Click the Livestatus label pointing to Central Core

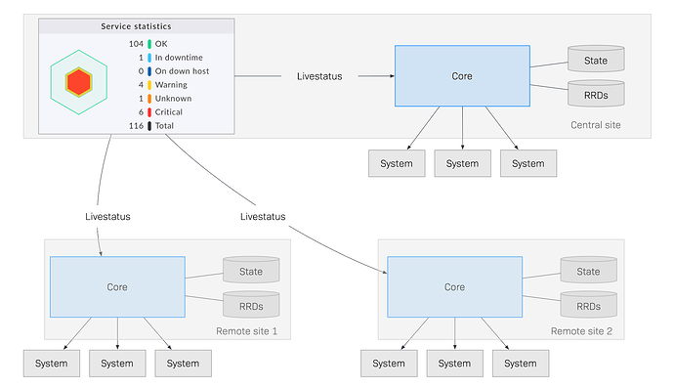pos(319,76)
